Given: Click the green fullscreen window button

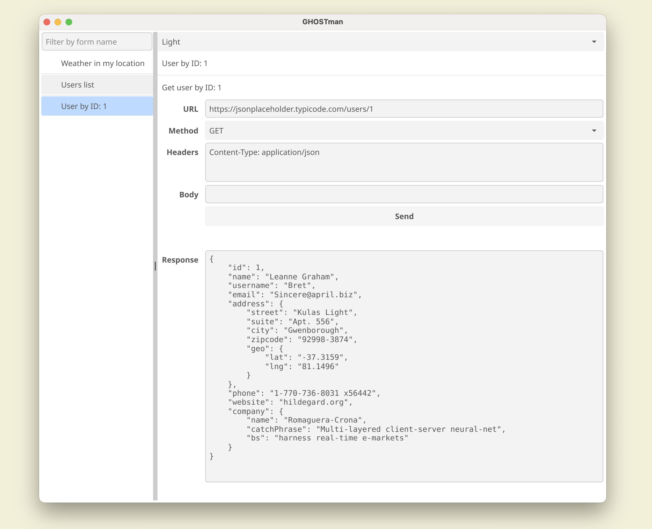Looking at the screenshot, I should click(x=69, y=22).
